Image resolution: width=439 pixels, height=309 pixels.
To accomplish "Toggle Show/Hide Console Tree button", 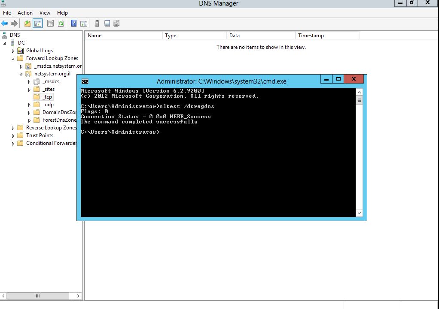I will coord(37,24).
